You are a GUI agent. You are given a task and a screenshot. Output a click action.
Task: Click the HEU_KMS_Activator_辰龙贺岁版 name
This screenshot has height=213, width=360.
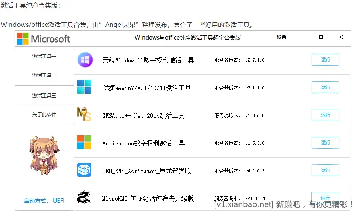coord(147,171)
